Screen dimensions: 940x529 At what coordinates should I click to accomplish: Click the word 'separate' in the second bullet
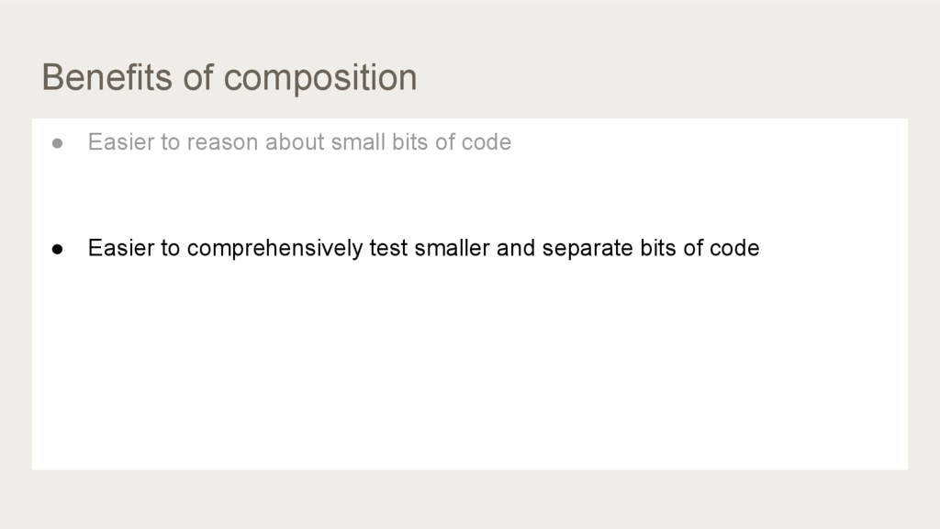587,249
